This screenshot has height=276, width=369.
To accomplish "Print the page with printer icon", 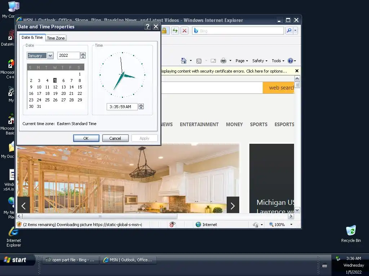I will click(223, 61).
